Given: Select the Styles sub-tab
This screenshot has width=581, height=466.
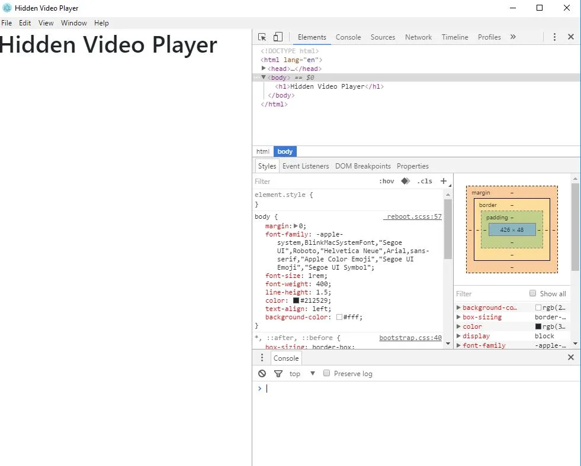Looking at the screenshot, I should tap(267, 166).
